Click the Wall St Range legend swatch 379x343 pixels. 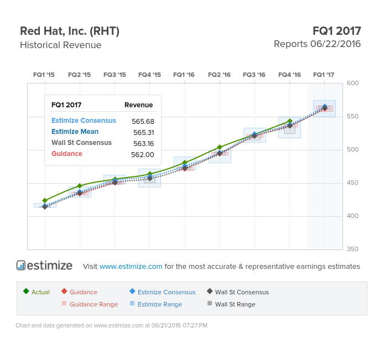[x=210, y=303]
